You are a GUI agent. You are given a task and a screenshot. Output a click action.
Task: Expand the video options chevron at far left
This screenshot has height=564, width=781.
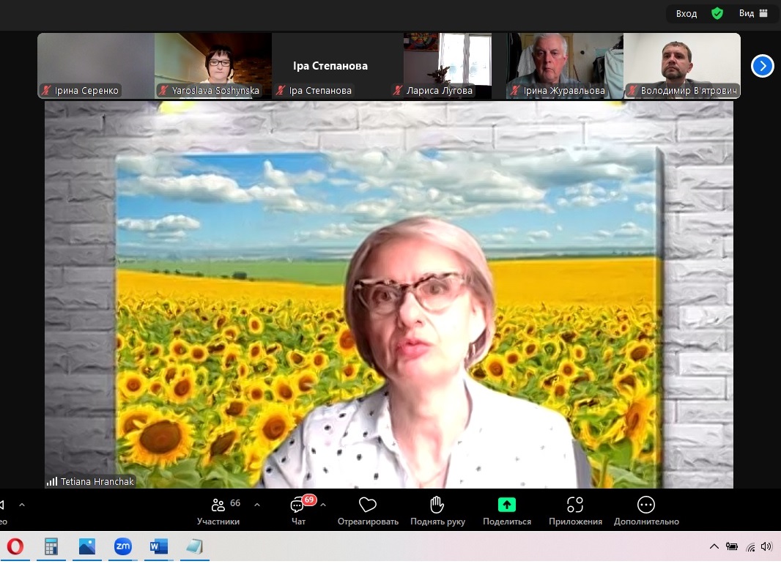tap(22, 505)
